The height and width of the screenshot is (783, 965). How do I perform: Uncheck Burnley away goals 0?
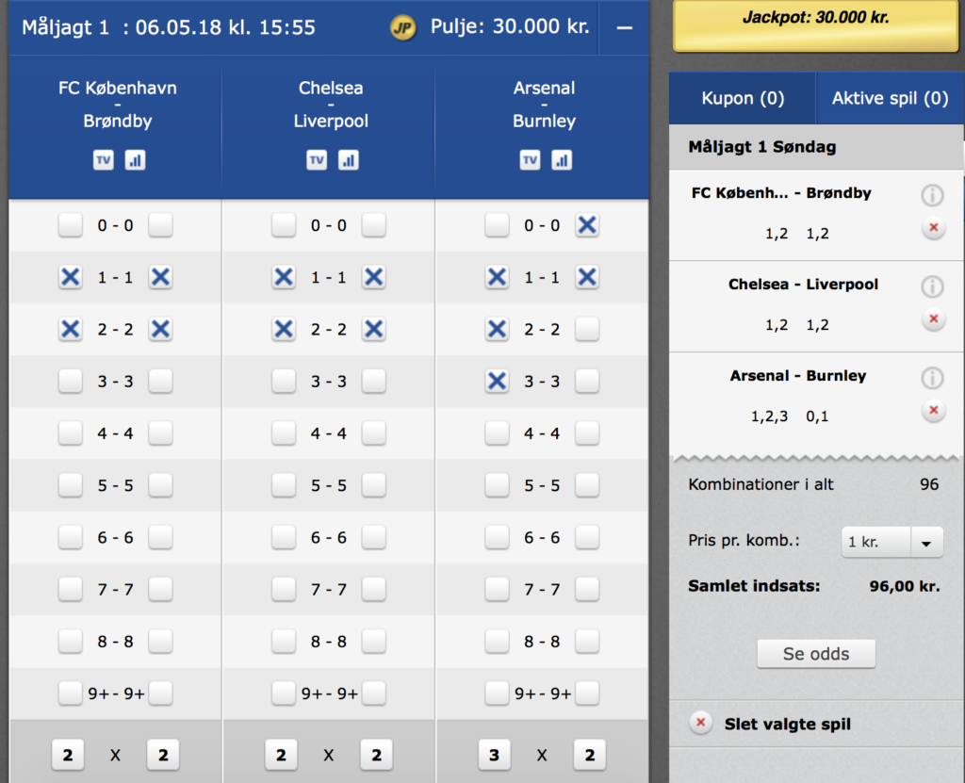(x=587, y=225)
